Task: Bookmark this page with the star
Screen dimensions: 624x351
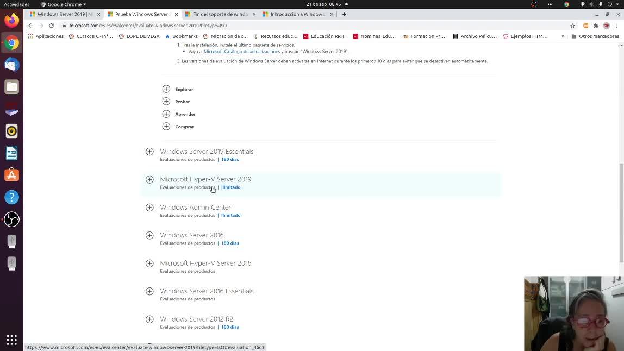Action: coord(573,26)
